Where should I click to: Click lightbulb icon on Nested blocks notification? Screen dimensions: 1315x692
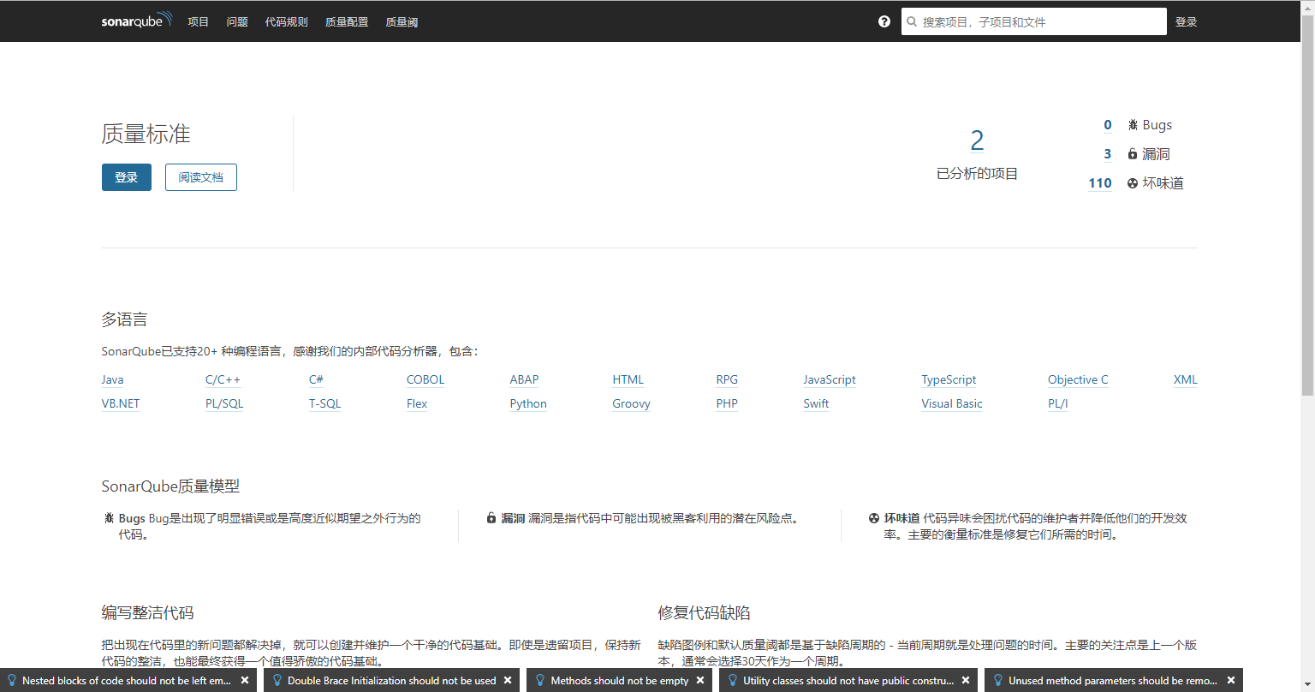(13, 680)
